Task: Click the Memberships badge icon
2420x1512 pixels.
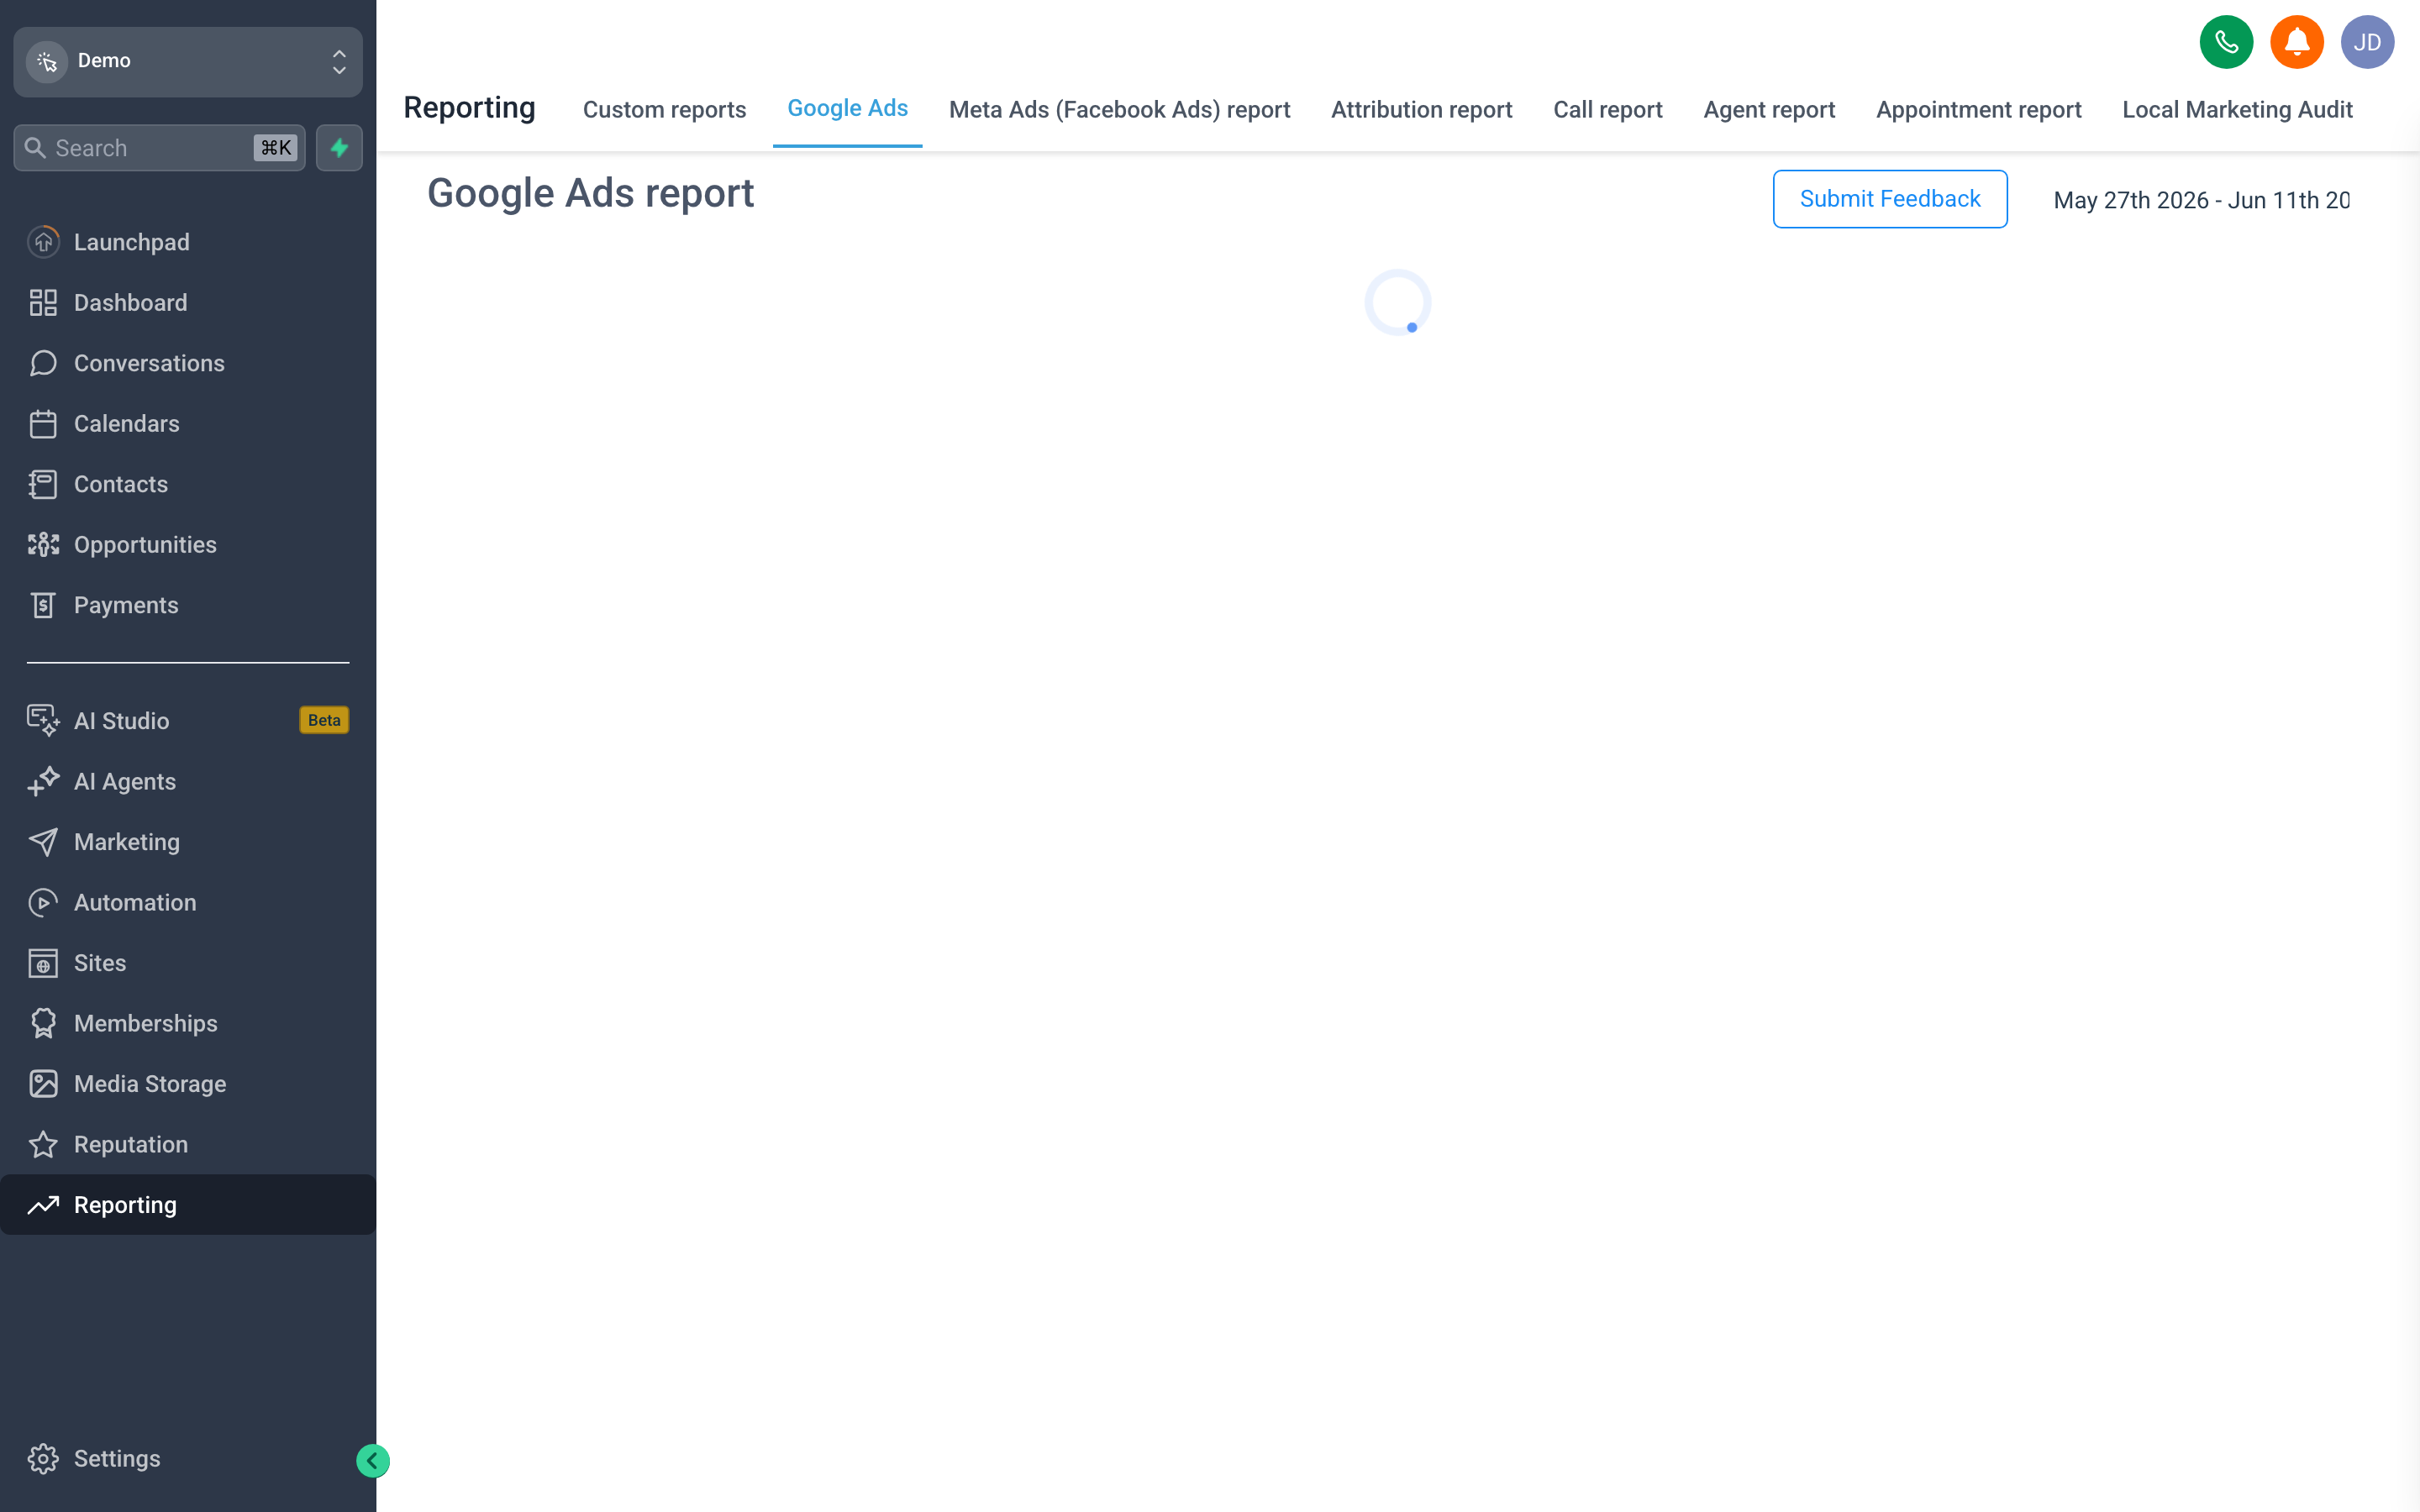Action: pyautogui.click(x=43, y=1023)
